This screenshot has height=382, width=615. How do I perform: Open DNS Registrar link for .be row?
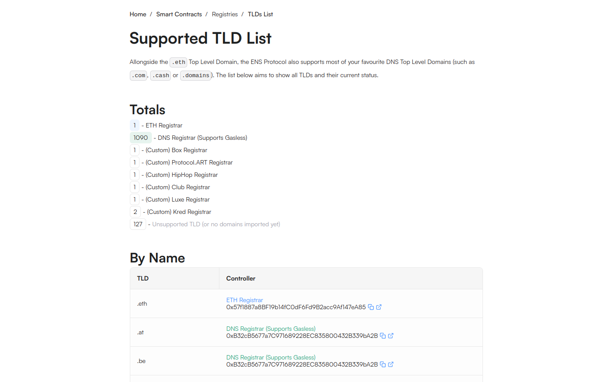271,357
